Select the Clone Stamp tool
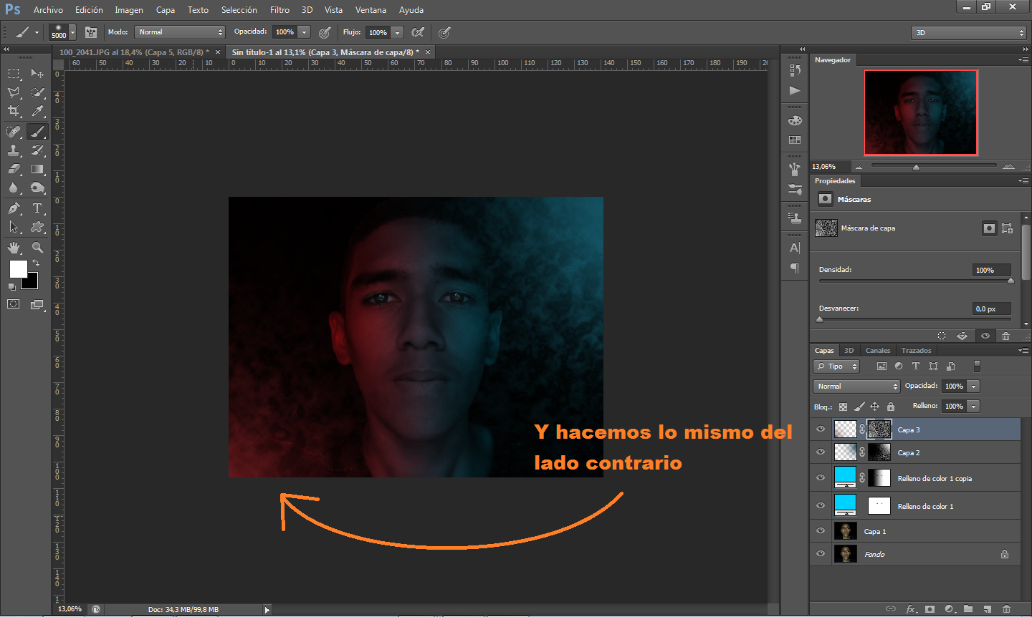 (14, 150)
